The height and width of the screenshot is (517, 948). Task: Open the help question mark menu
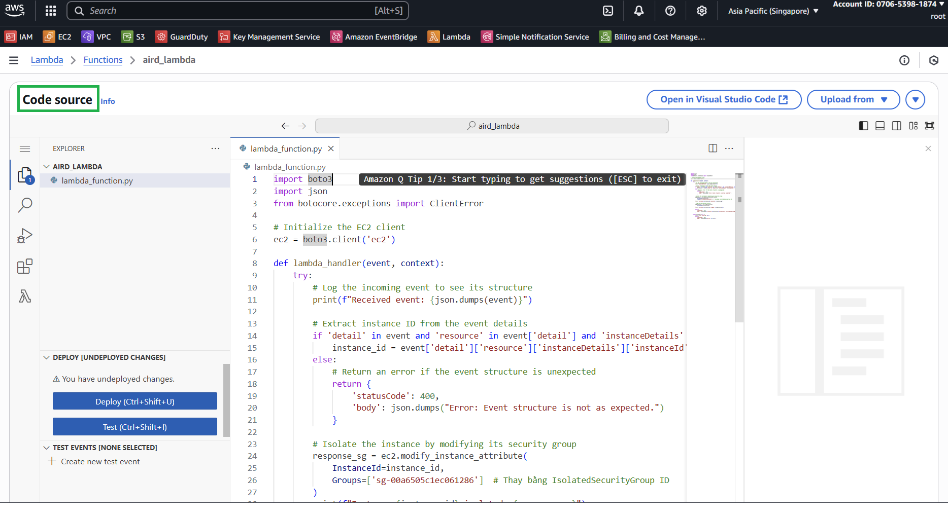pyautogui.click(x=670, y=11)
